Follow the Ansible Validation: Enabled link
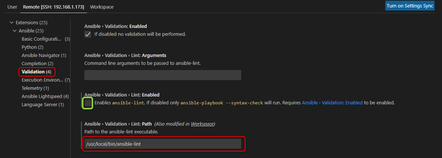 point(332,102)
